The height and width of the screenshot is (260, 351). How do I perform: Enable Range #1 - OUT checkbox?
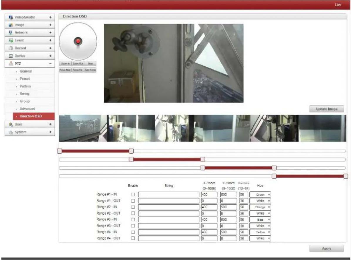tap(133, 201)
